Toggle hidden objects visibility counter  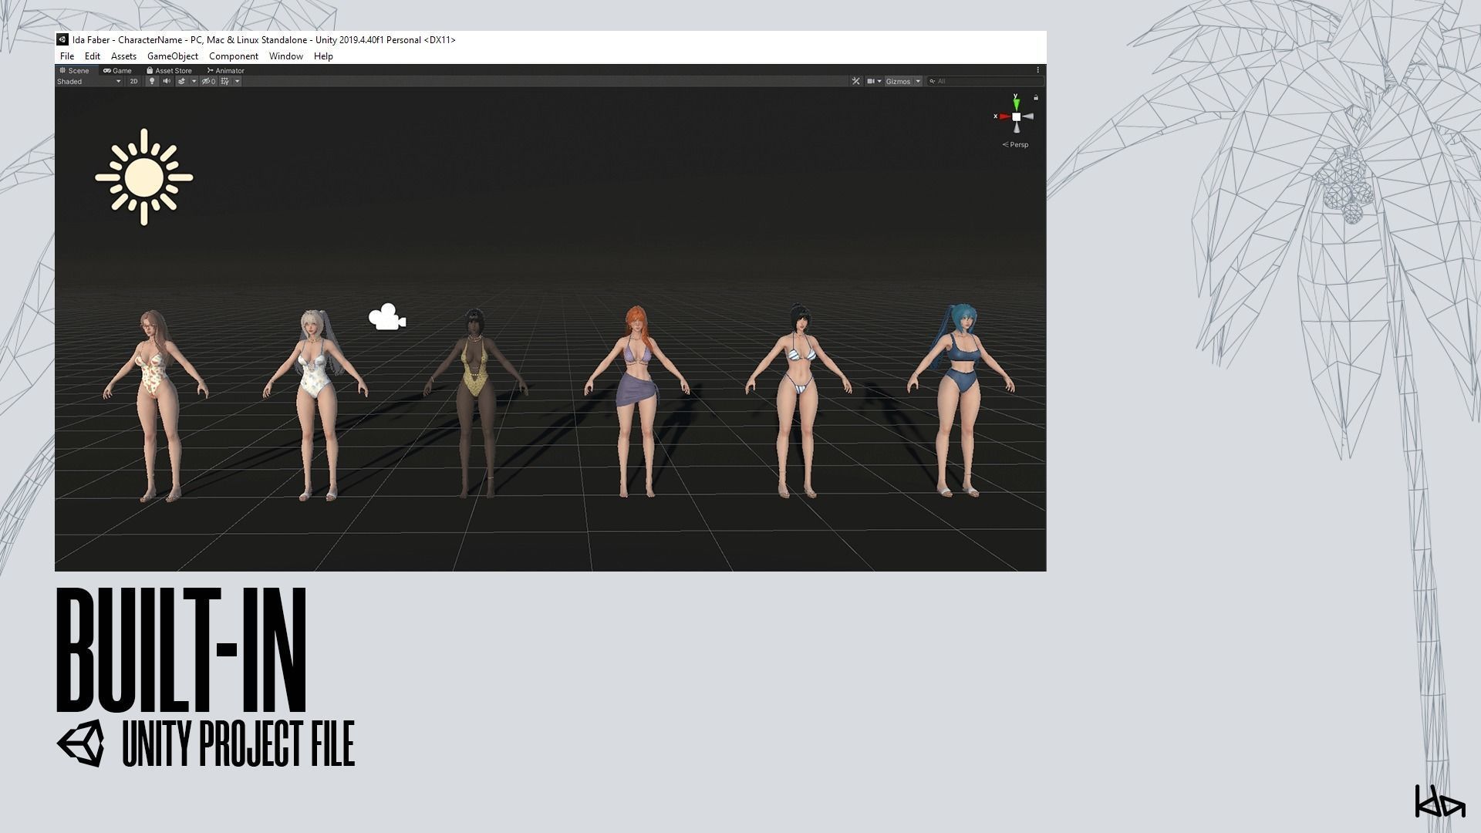point(208,81)
